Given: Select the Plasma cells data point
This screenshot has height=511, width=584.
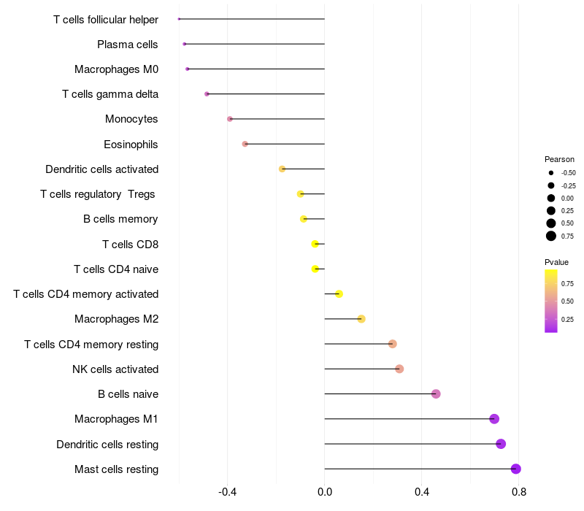Looking at the screenshot, I should pyautogui.click(x=185, y=44).
